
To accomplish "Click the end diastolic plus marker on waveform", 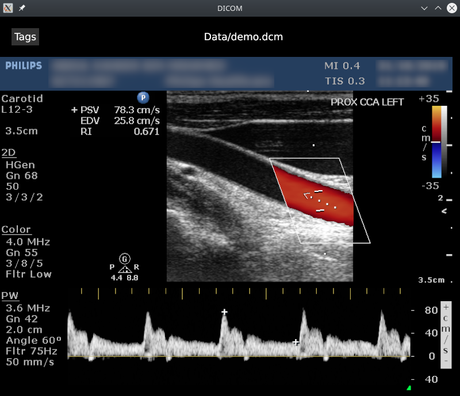I will (296, 342).
